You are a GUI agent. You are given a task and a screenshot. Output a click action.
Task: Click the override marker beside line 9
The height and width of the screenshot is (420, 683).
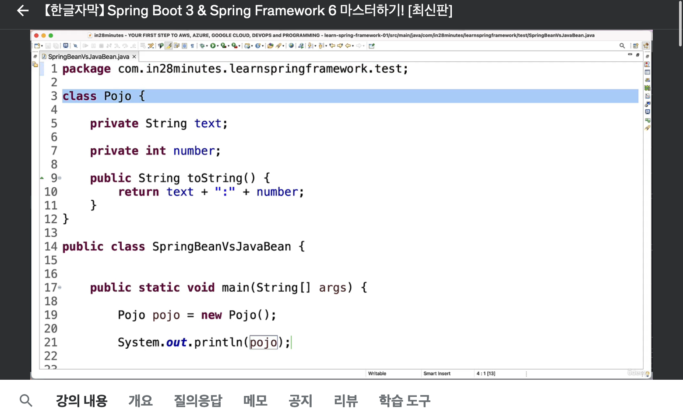click(42, 178)
